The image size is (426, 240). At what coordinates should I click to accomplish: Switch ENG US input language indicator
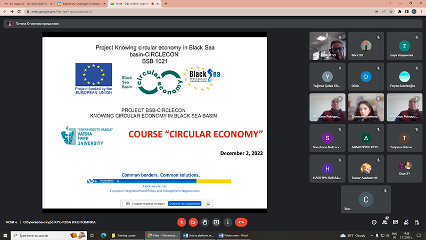click(395, 236)
